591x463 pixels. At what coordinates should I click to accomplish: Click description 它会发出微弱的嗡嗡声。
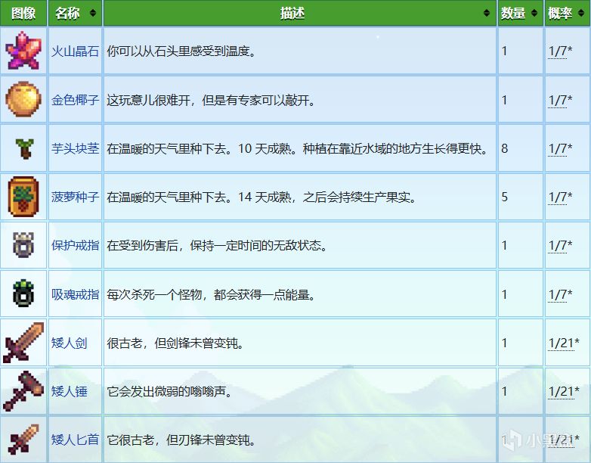tap(169, 391)
